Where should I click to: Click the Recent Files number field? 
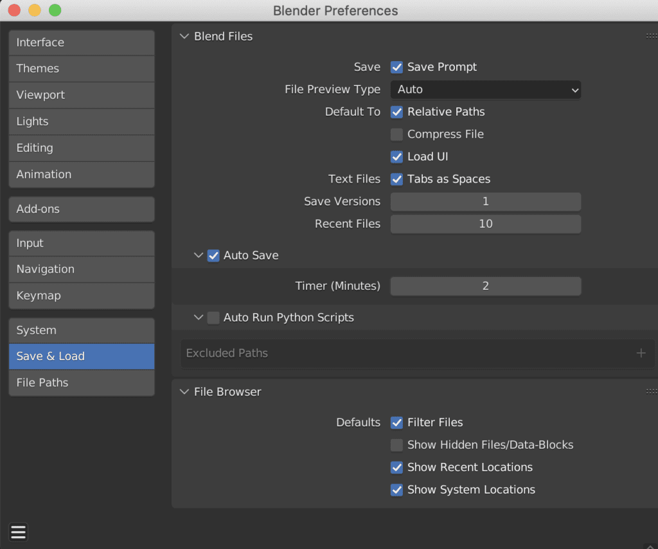coord(486,224)
